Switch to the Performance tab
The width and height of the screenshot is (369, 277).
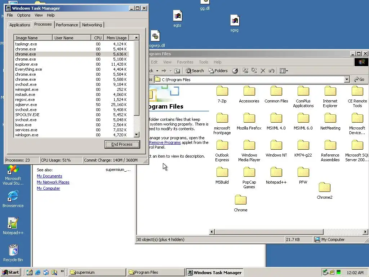tap(67, 25)
